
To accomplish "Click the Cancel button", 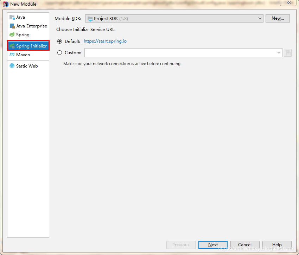I will tap(245, 245).
